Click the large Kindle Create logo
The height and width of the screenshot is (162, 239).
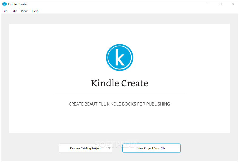click(120, 58)
